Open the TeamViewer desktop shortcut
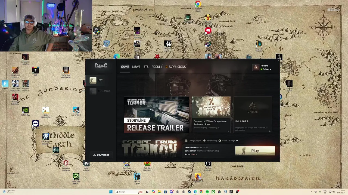The width and height of the screenshot is (348, 195). (x=35, y=124)
